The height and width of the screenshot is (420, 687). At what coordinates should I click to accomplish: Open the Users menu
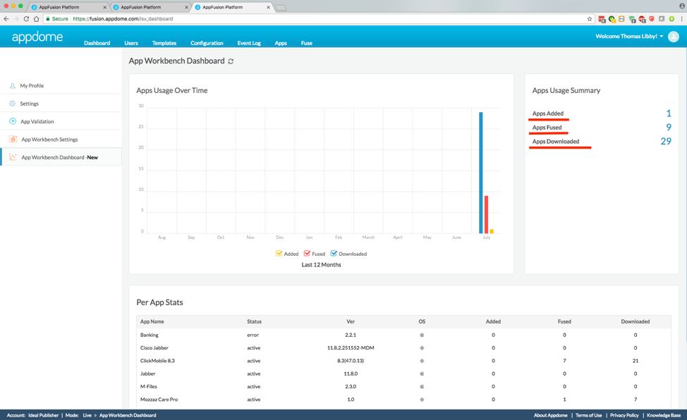pos(131,43)
